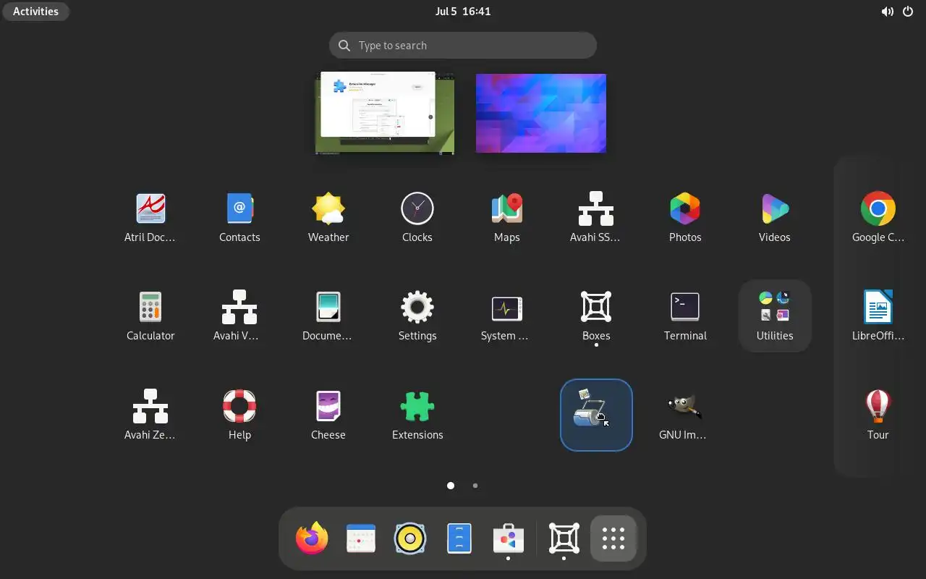Open the Extensions app
Screen dimensions: 926x579
coord(417,415)
